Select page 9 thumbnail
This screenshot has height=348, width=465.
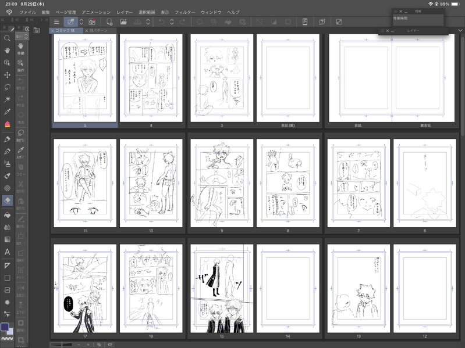222,183
